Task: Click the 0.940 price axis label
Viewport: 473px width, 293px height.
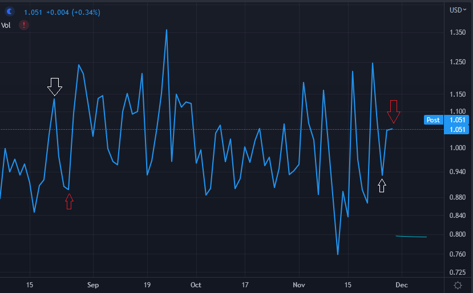Action: point(458,172)
